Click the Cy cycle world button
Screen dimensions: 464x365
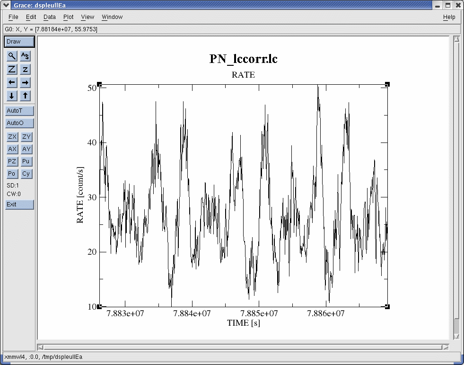pyautogui.click(x=26, y=174)
